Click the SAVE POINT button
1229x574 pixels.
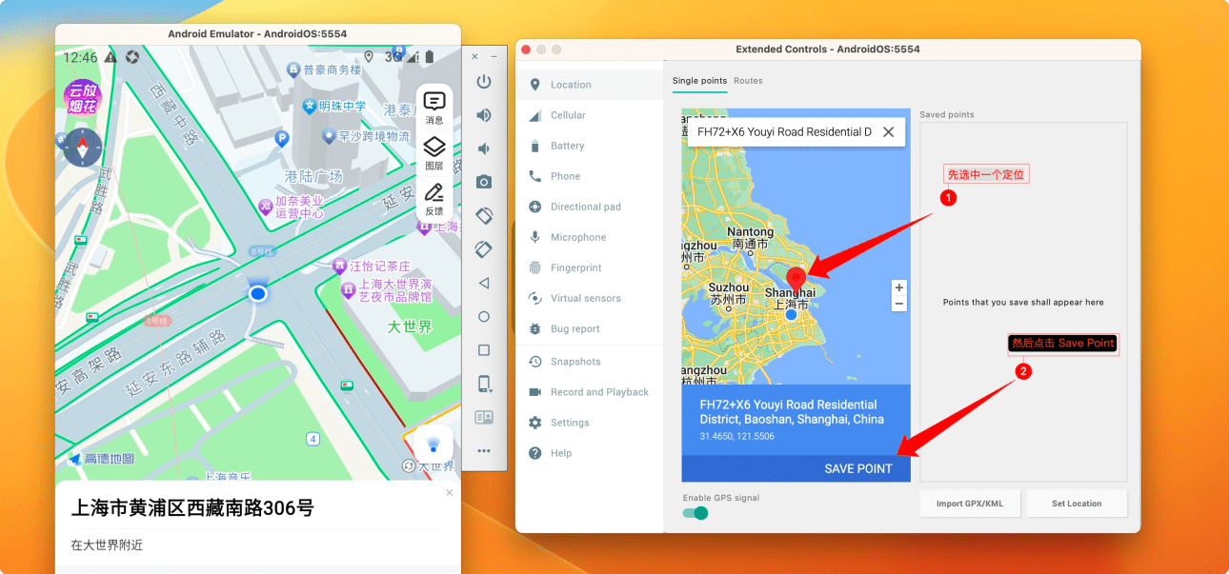point(857,468)
